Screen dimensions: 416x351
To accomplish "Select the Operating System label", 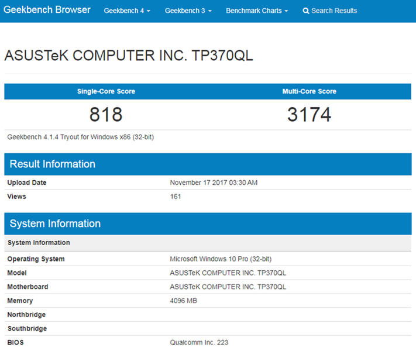I will pos(36,259).
